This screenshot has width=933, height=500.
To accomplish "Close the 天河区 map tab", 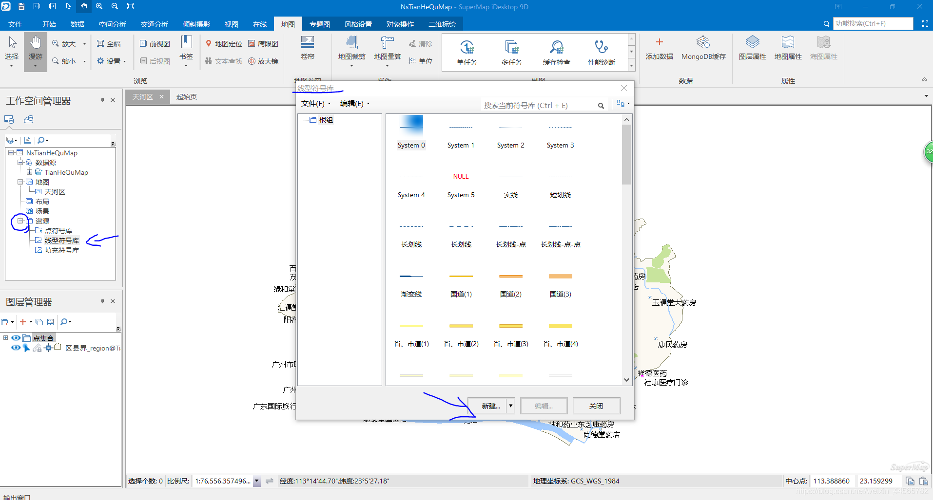I will pos(161,97).
